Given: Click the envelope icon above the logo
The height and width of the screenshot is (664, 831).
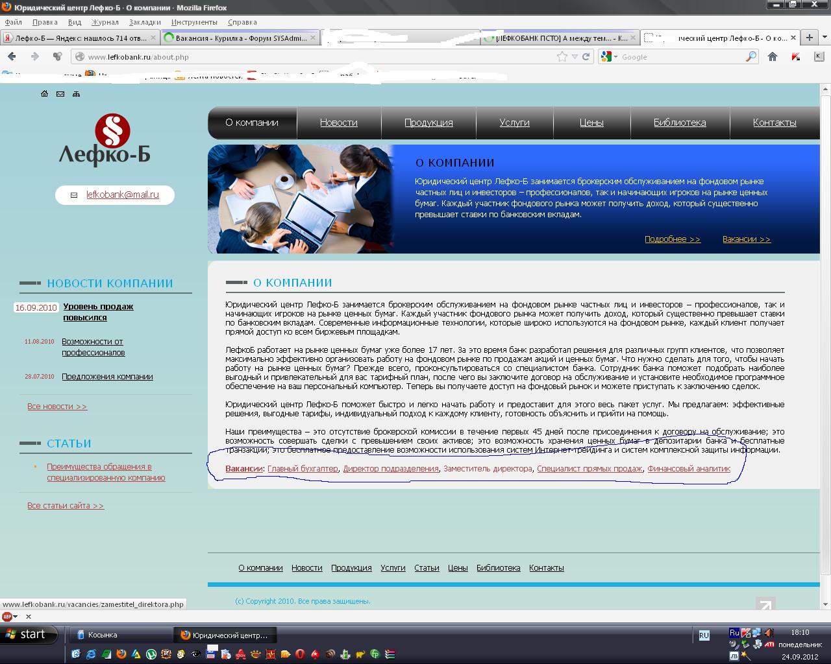Looking at the screenshot, I should point(60,94).
